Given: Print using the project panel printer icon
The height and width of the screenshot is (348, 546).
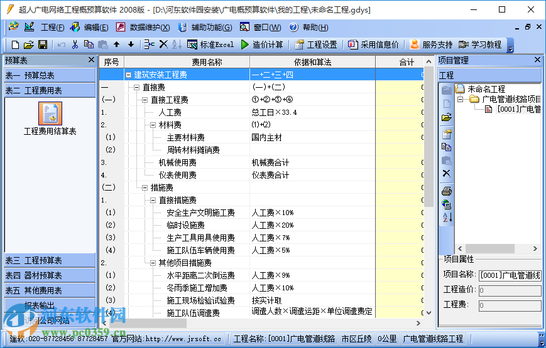Looking at the screenshot, I should pos(446,191).
